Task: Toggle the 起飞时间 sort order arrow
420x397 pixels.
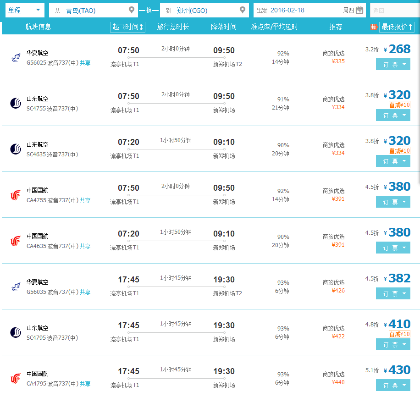Action: [142, 27]
